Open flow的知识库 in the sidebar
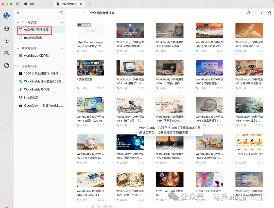The width and height of the screenshot is (274, 208). pos(40,38)
